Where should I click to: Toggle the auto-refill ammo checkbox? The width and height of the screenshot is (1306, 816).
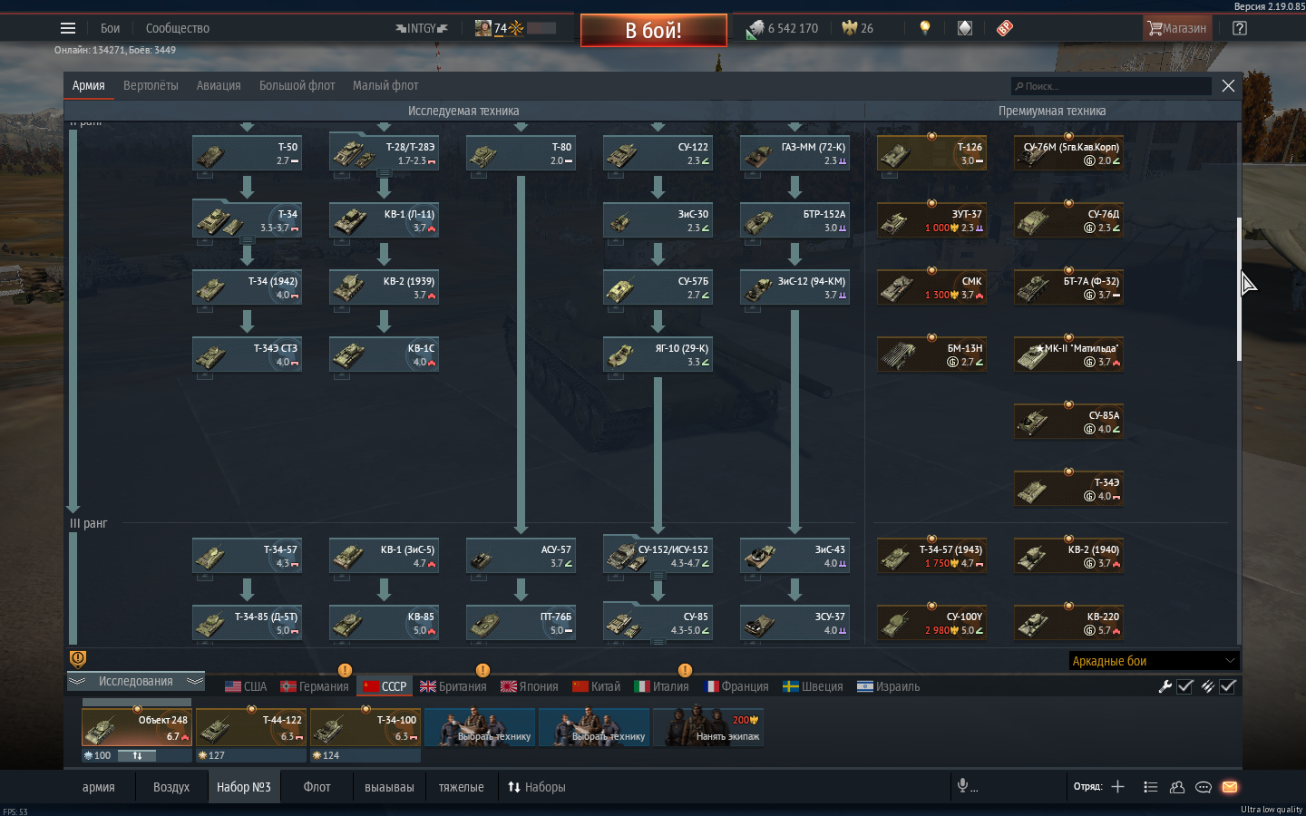click(1227, 686)
